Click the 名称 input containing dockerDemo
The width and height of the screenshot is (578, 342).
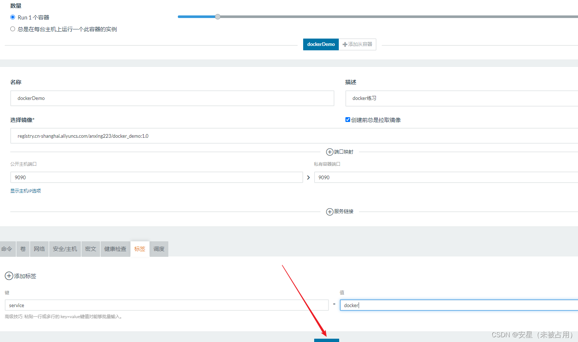172,98
